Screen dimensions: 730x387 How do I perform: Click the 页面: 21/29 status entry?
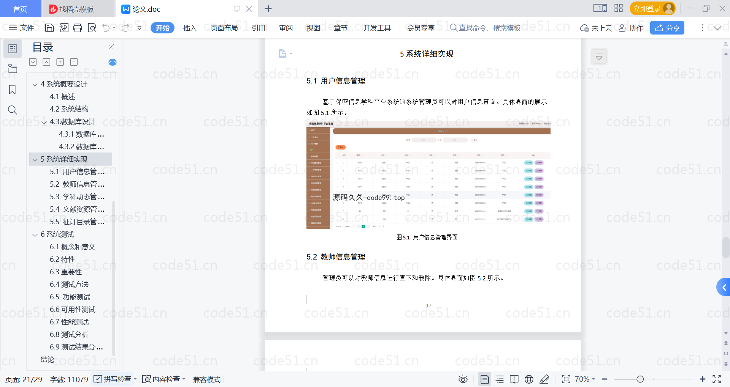pos(24,379)
